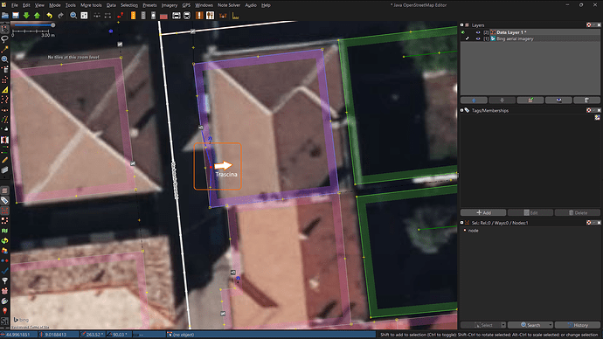Viewport: 603px width, 339px height.
Task: Download map data with green down arrow
Action: click(26, 16)
